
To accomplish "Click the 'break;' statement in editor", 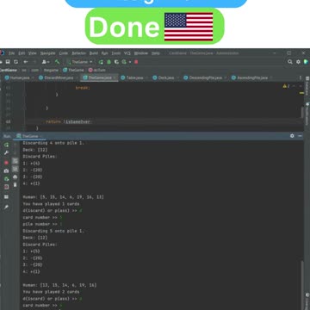I will pyautogui.click(x=83, y=88).
